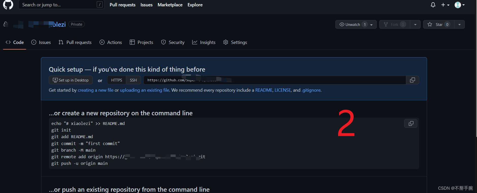Image resolution: width=477 pixels, height=193 pixels.
Task: Click the 'git branch -M main' line
Action: (x=73, y=150)
